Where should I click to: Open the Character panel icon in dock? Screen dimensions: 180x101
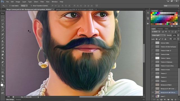pyautogui.click(x=148, y=13)
